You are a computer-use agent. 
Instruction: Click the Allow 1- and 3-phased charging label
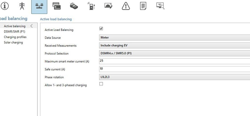pos(66,85)
